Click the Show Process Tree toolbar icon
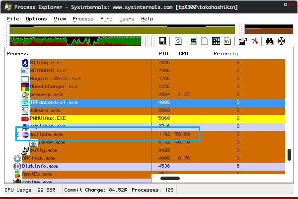Viewport: 298px width, 199px height. click(x=204, y=41)
